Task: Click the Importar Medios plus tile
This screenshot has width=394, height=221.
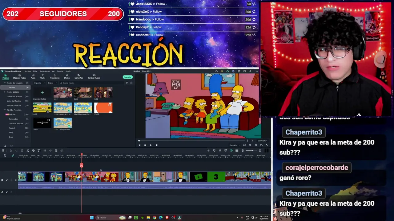Action: coord(42,93)
